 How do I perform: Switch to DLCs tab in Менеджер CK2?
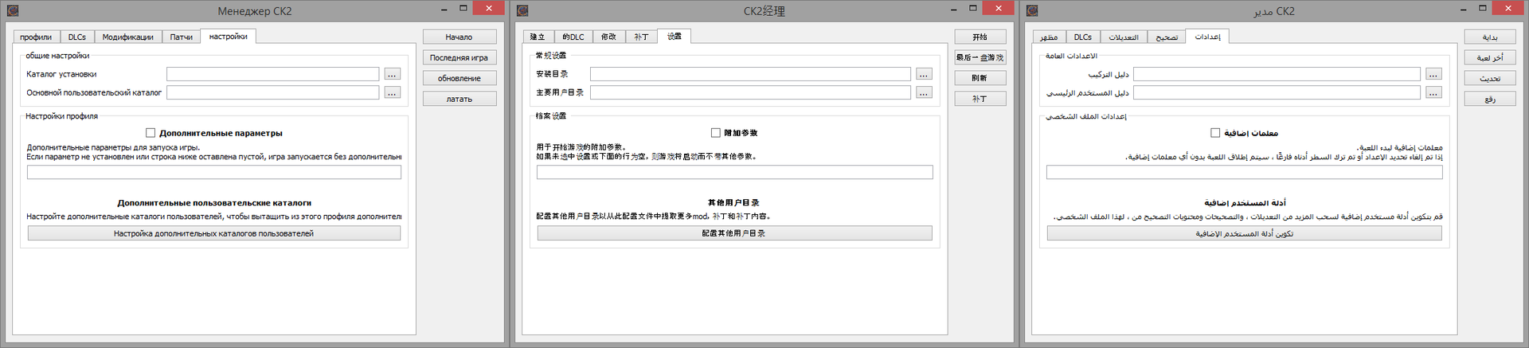76,37
